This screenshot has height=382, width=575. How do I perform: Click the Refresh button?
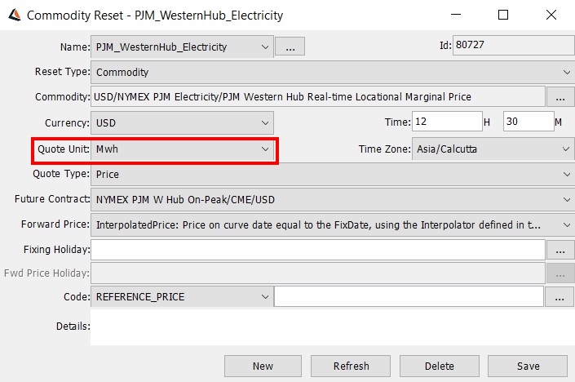click(351, 366)
